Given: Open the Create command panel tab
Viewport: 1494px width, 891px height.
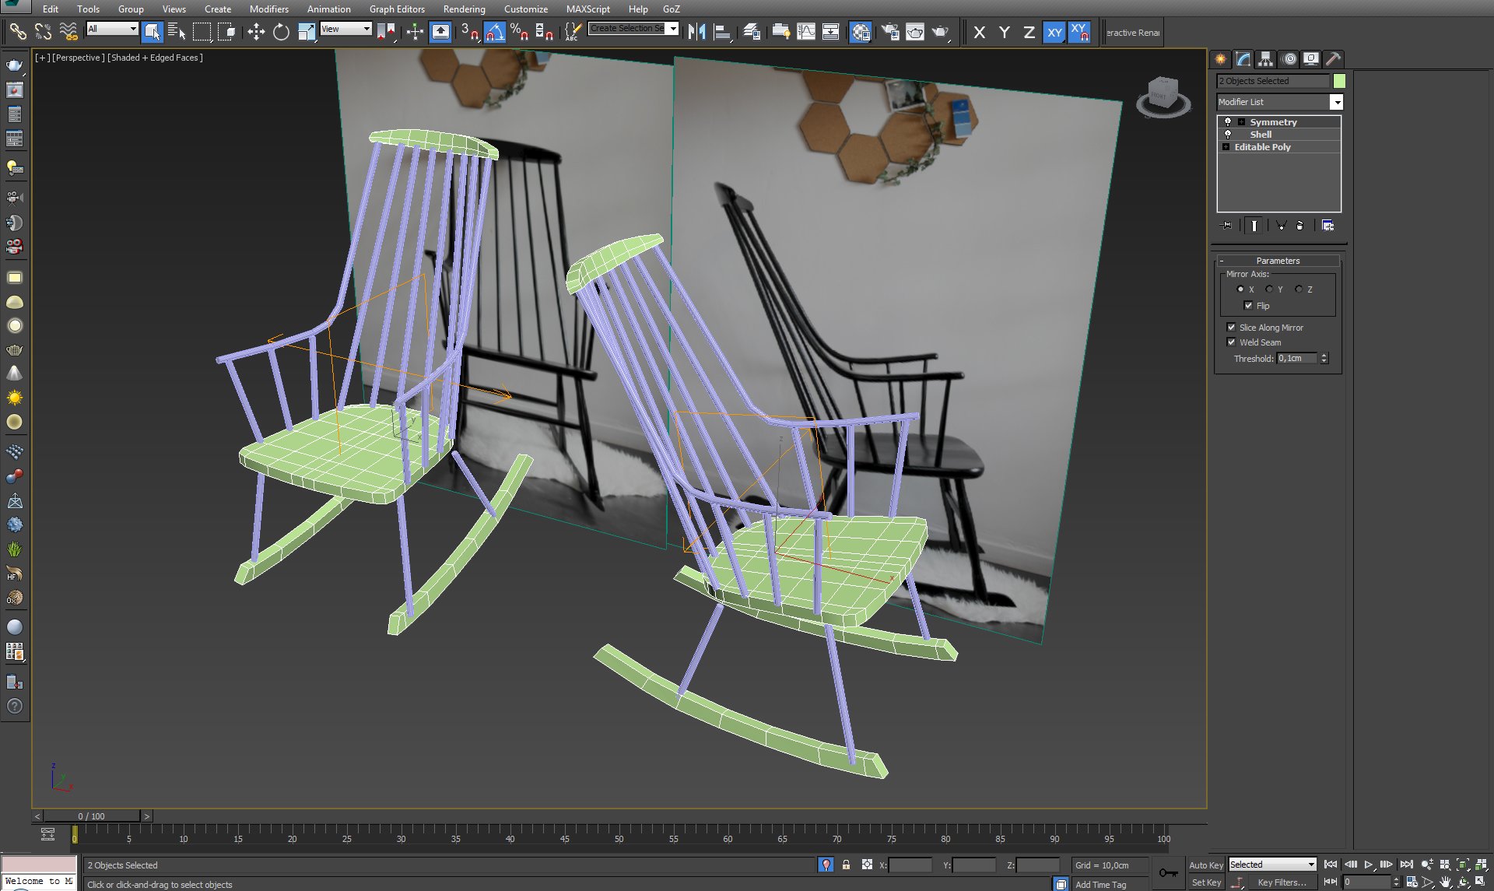Looking at the screenshot, I should 1221,59.
